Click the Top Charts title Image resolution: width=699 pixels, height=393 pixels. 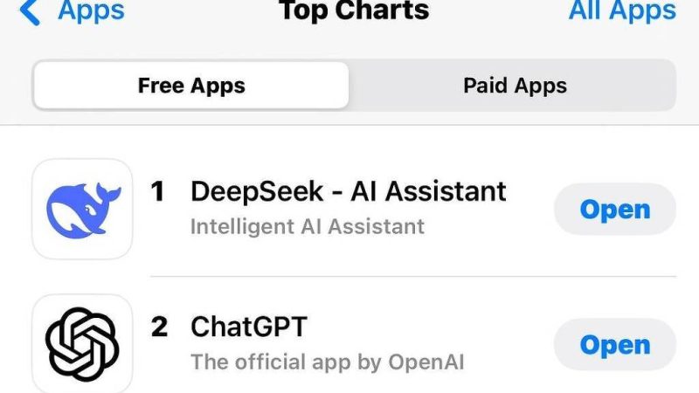(x=354, y=11)
